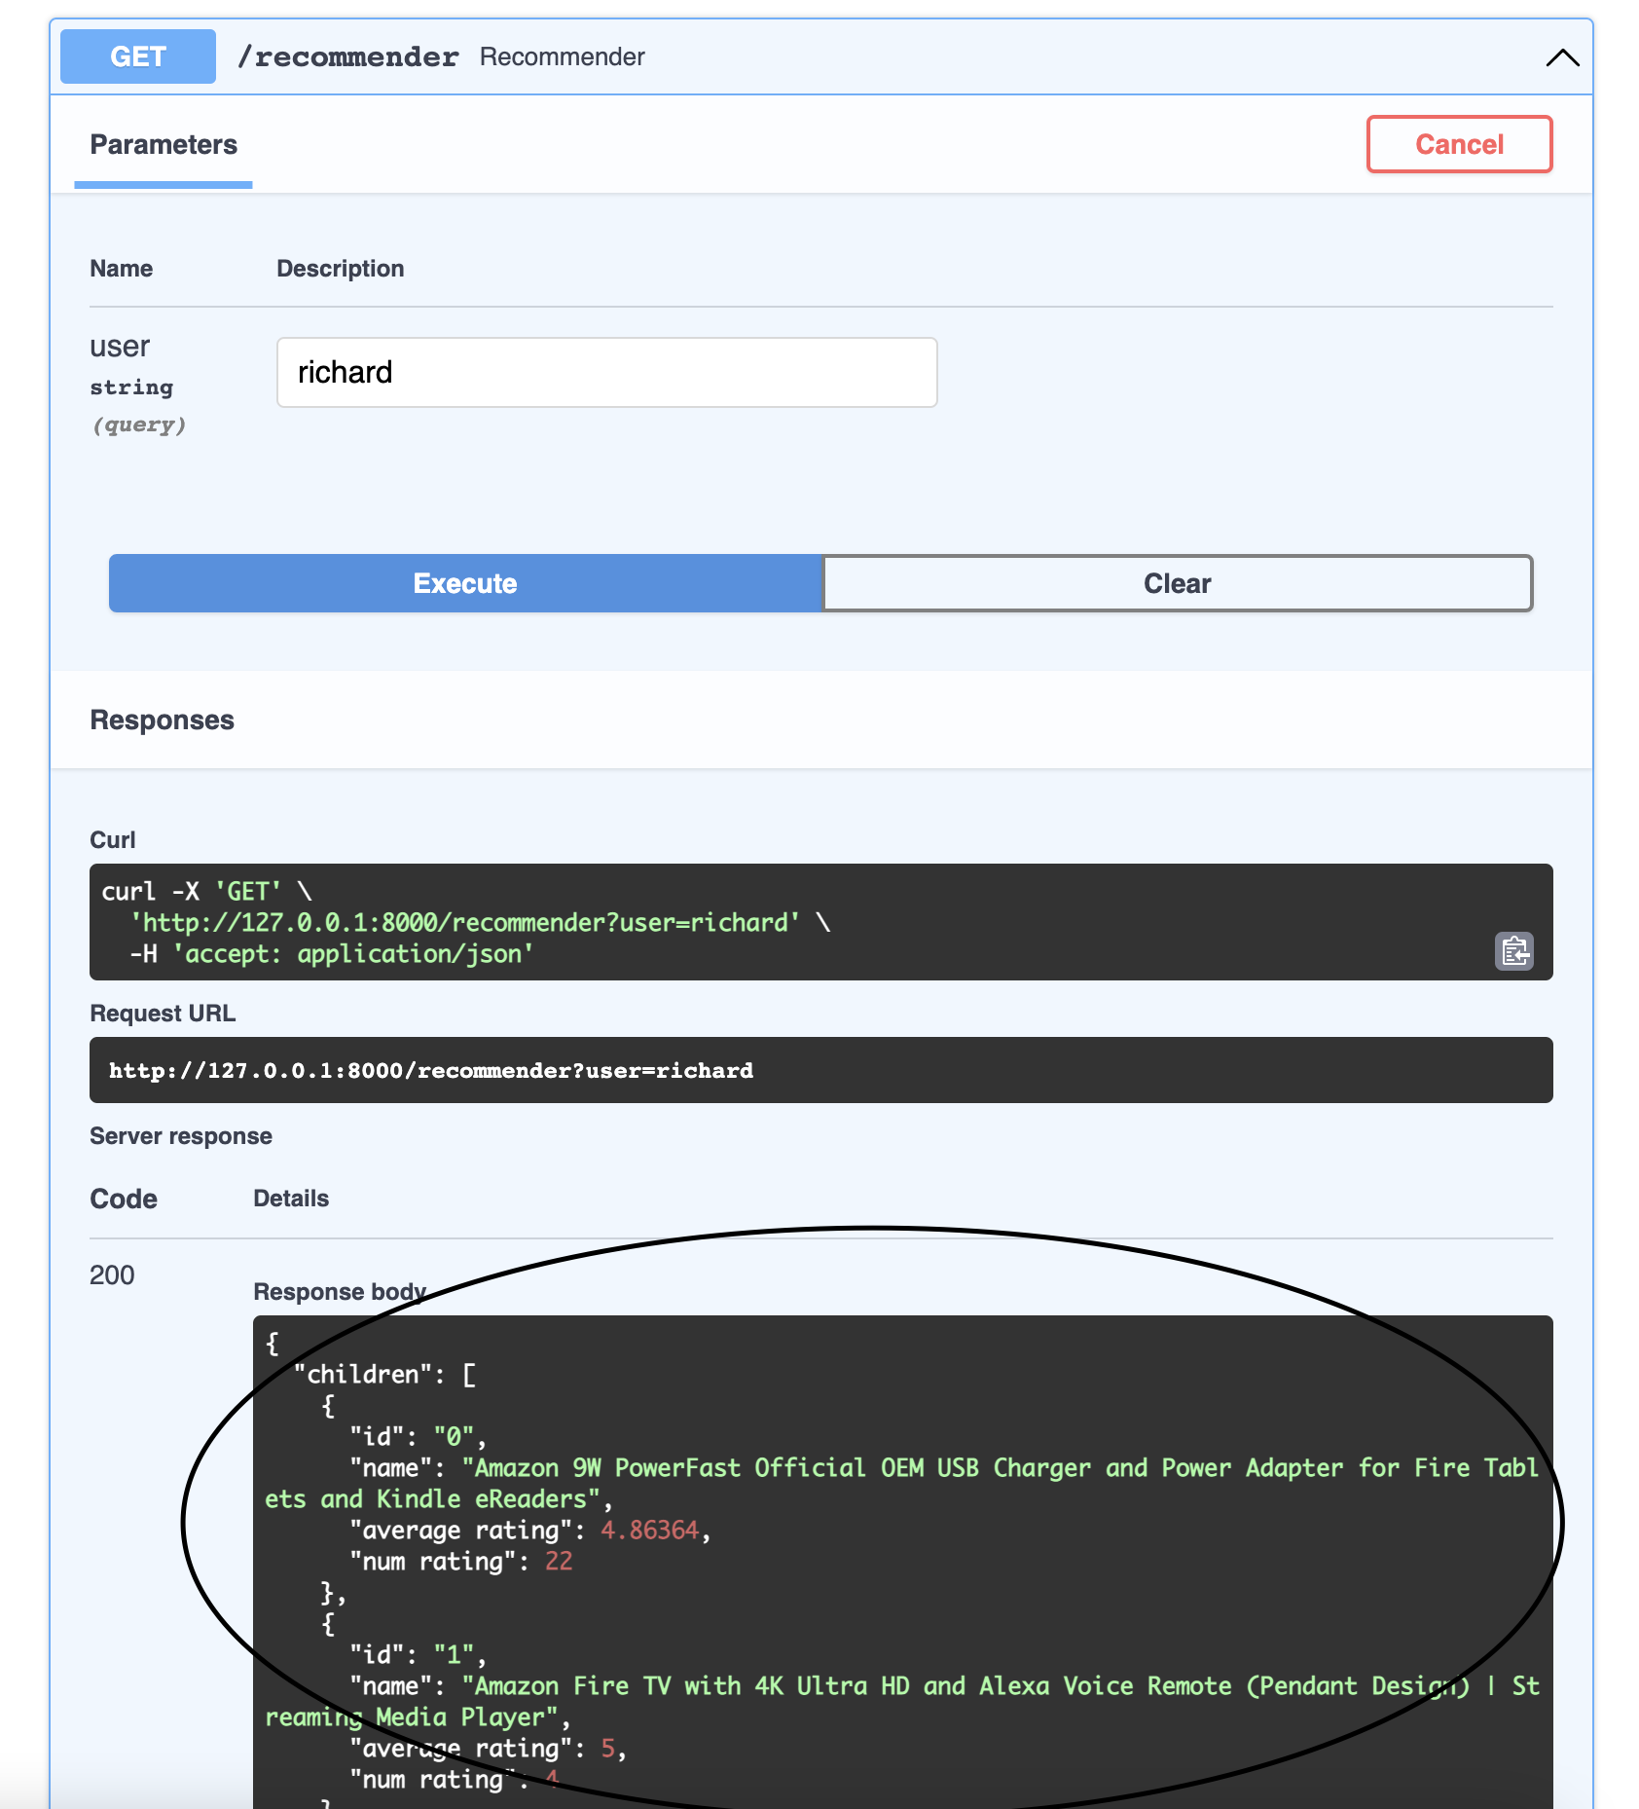Click the "string" parameter type label
The height and width of the screenshot is (1809, 1639).
coord(131,388)
